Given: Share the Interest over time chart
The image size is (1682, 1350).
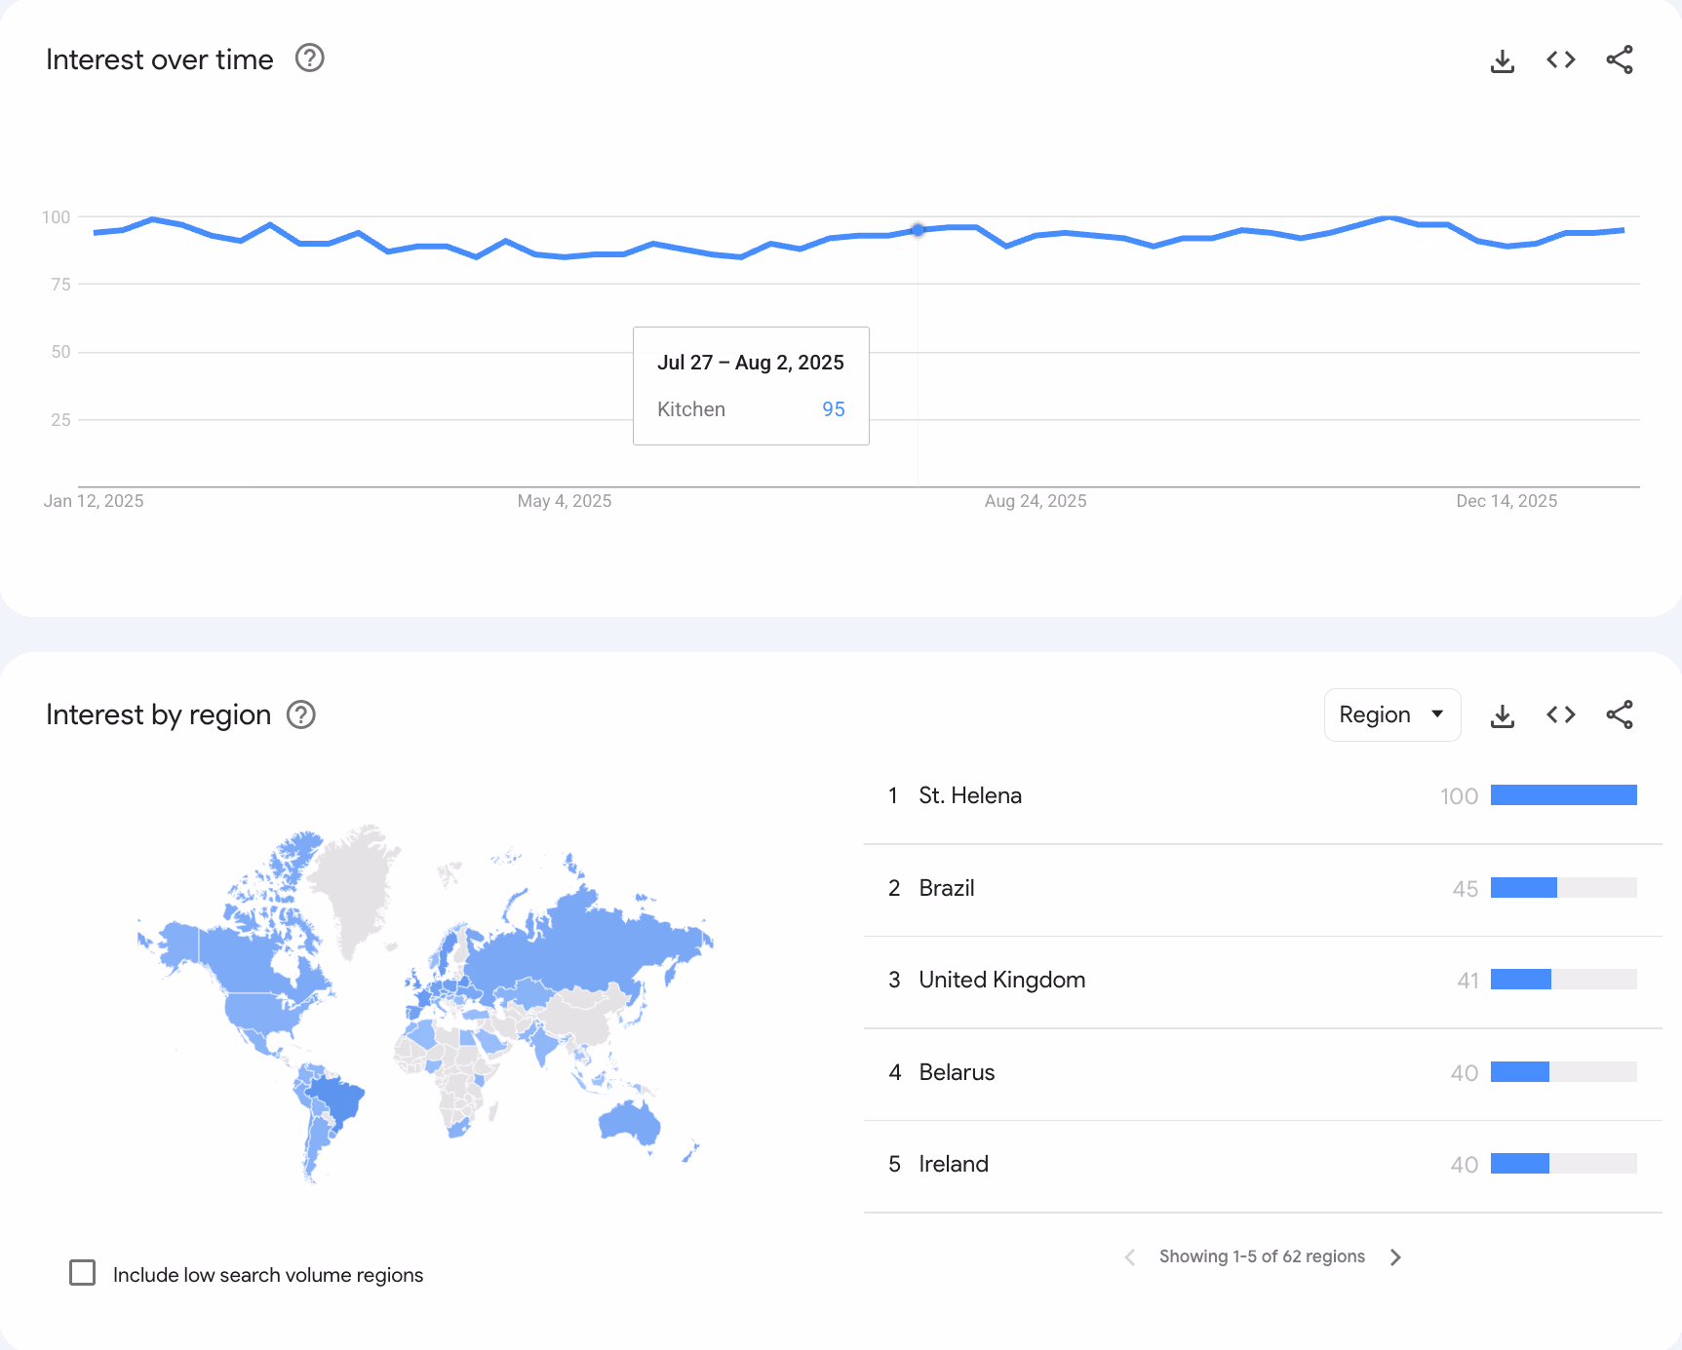Looking at the screenshot, I should [1620, 59].
